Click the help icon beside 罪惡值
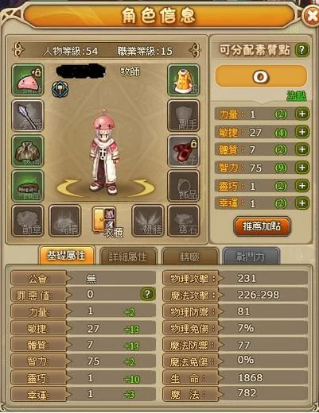This screenshot has height=413, width=319. point(147,294)
